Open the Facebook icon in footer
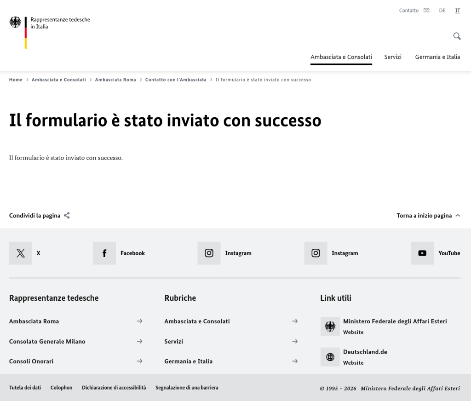Screen dimensions: 471x401 tap(104, 253)
